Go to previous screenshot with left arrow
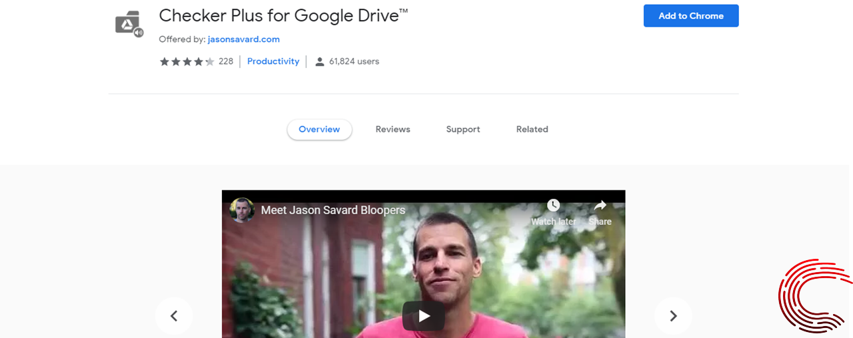The height and width of the screenshot is (338, 853). click(174, 316)
